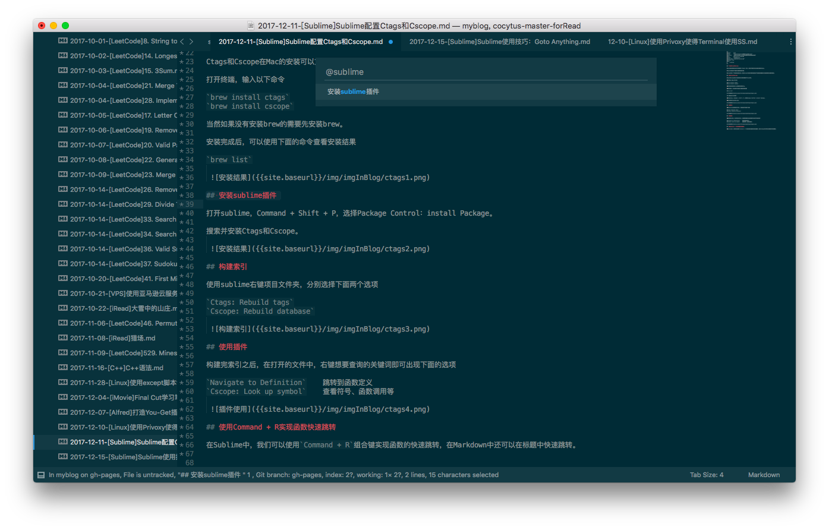829x530 pixels.
Task: Open 2017-11-06-[LeetCode]46. Permut file
Action: coord(124,323)
